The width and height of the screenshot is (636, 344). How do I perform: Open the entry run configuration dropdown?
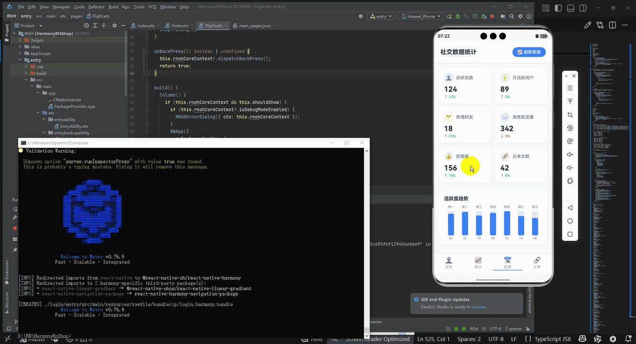pyautogui.click(x=381, y=16)
